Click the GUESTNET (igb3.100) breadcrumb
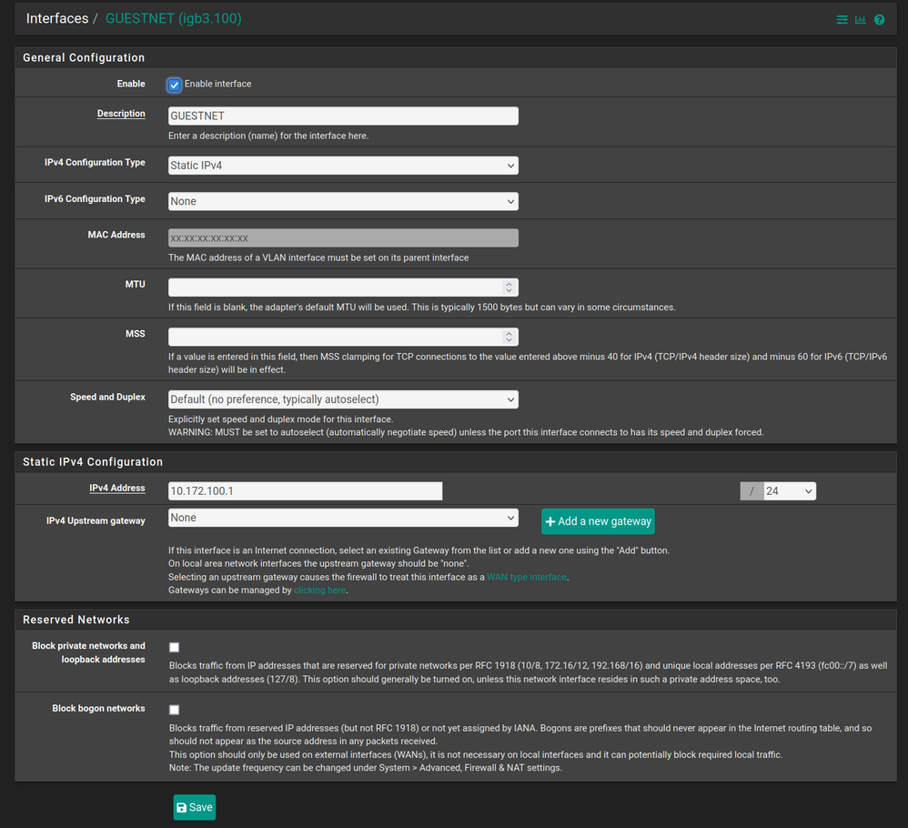 174,18
